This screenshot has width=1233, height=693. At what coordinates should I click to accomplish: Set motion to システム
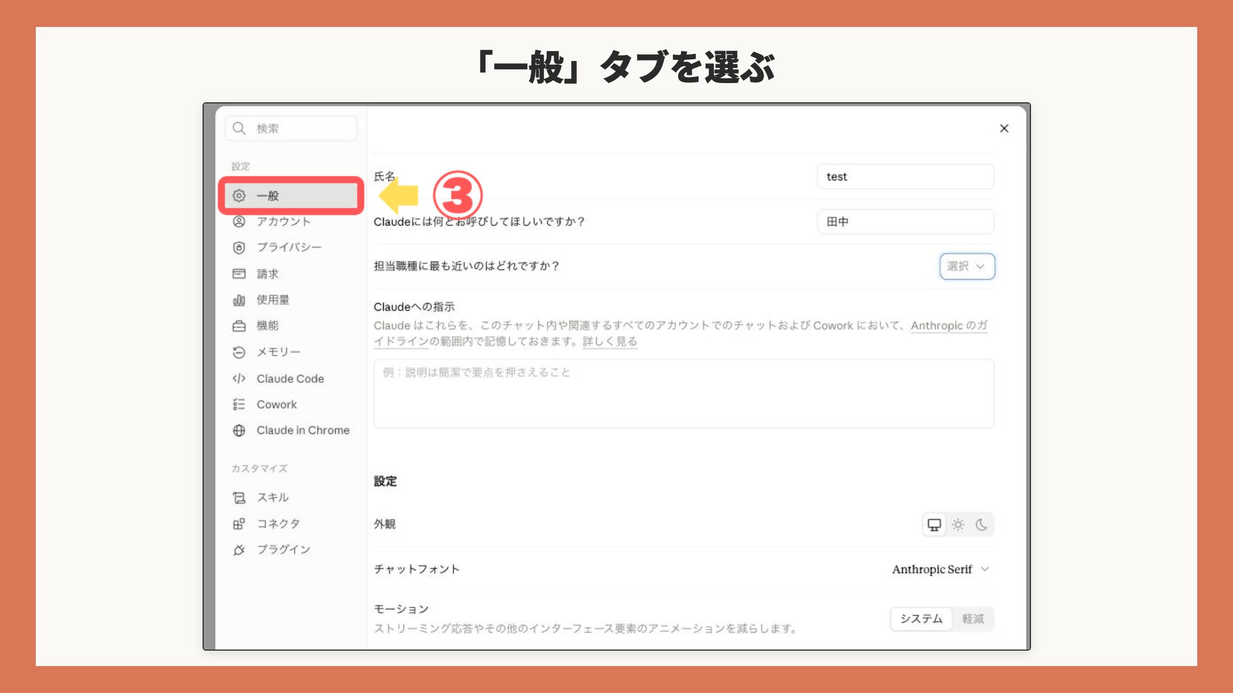tap(921, 619)
